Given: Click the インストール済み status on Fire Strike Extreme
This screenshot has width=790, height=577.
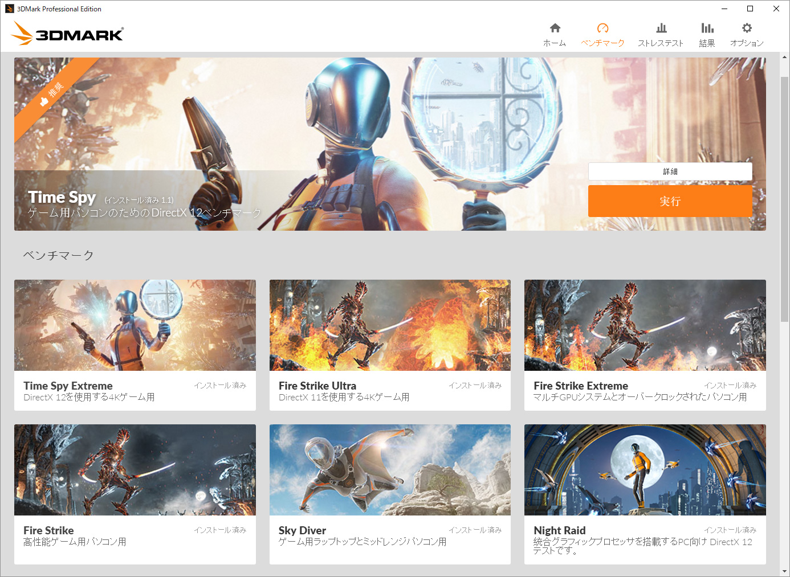Looking at the screenshot, I should click(730, 386).
